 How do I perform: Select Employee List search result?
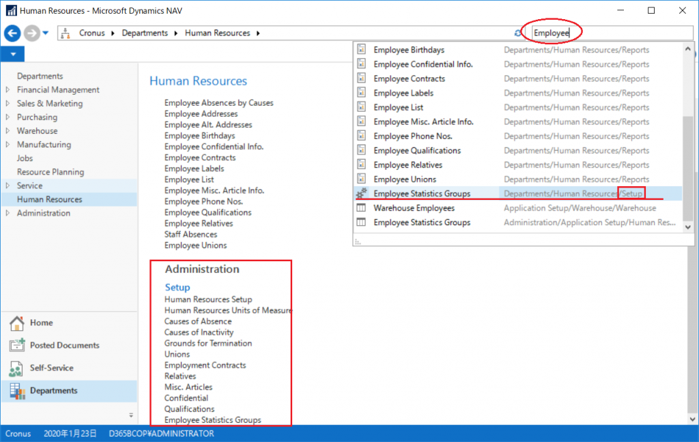[518, 107]
